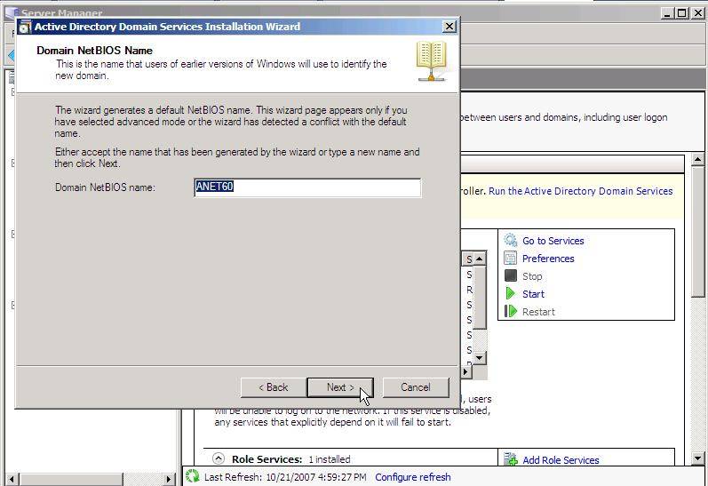The image size is (708, 486).
Task: Open Go to Services link
Action: coord(553,241)
